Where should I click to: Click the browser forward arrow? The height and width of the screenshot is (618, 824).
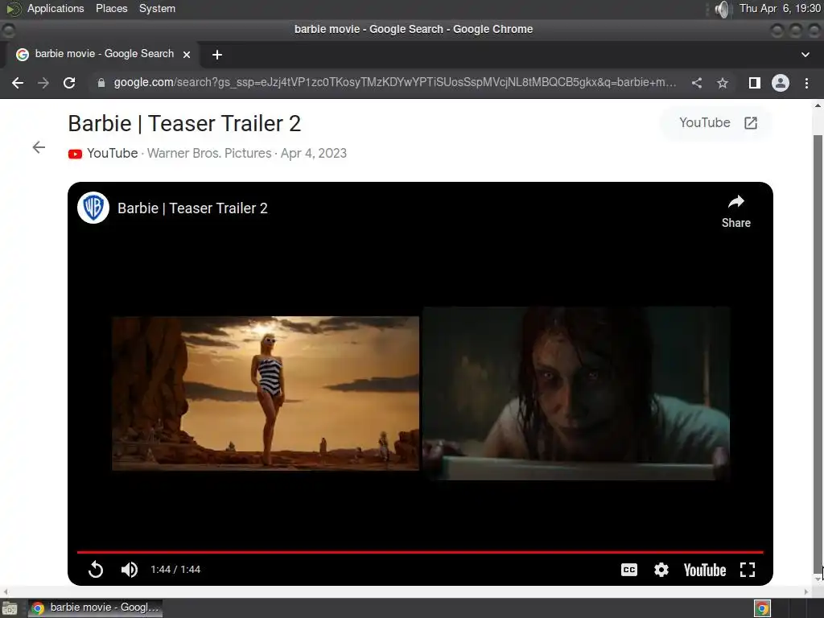click(x=43, y=83)
